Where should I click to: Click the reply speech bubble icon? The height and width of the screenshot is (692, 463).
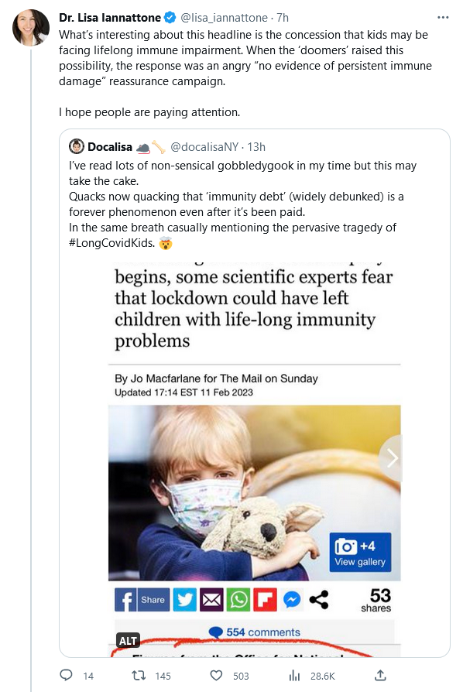[67, 675]
